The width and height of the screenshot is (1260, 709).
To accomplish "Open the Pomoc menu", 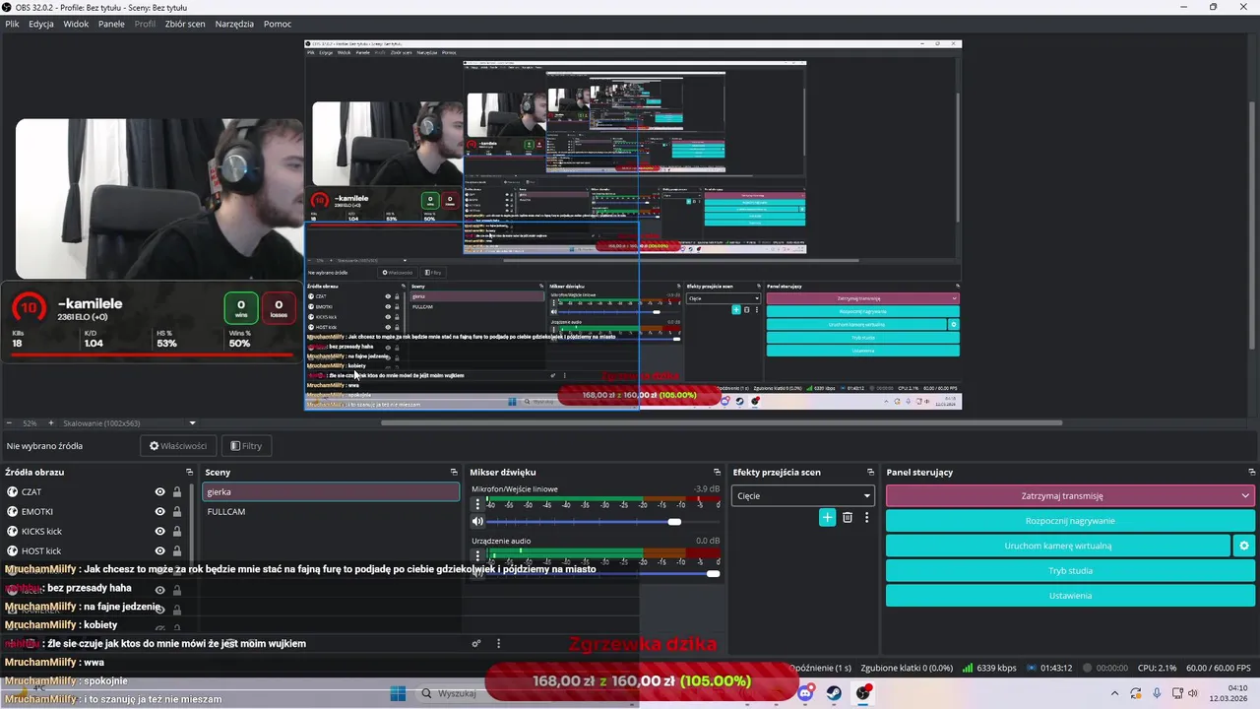I will coord(278,24).
